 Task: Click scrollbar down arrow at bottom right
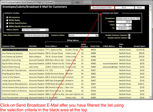150,97
